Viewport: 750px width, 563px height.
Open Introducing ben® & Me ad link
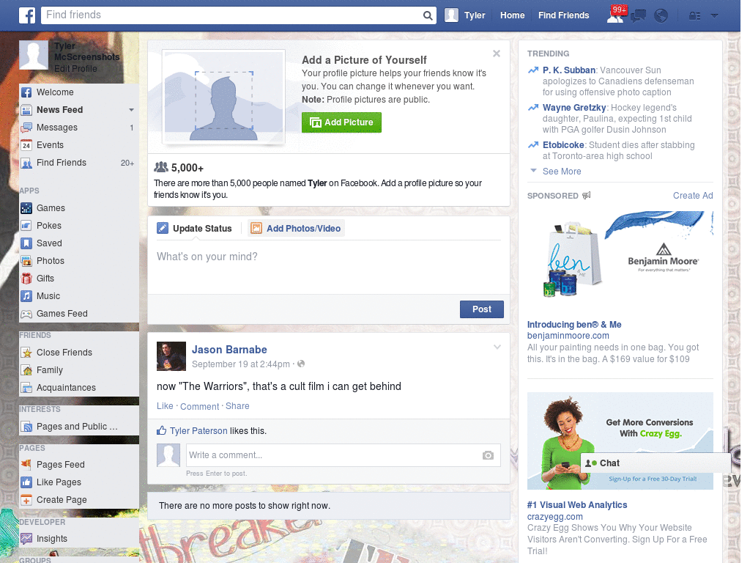[574, 325]
